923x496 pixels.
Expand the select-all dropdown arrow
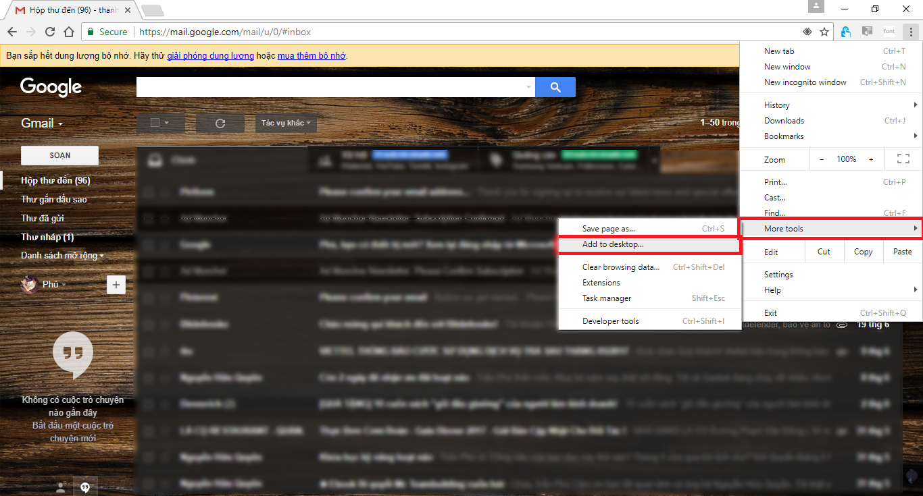point(166,123)
